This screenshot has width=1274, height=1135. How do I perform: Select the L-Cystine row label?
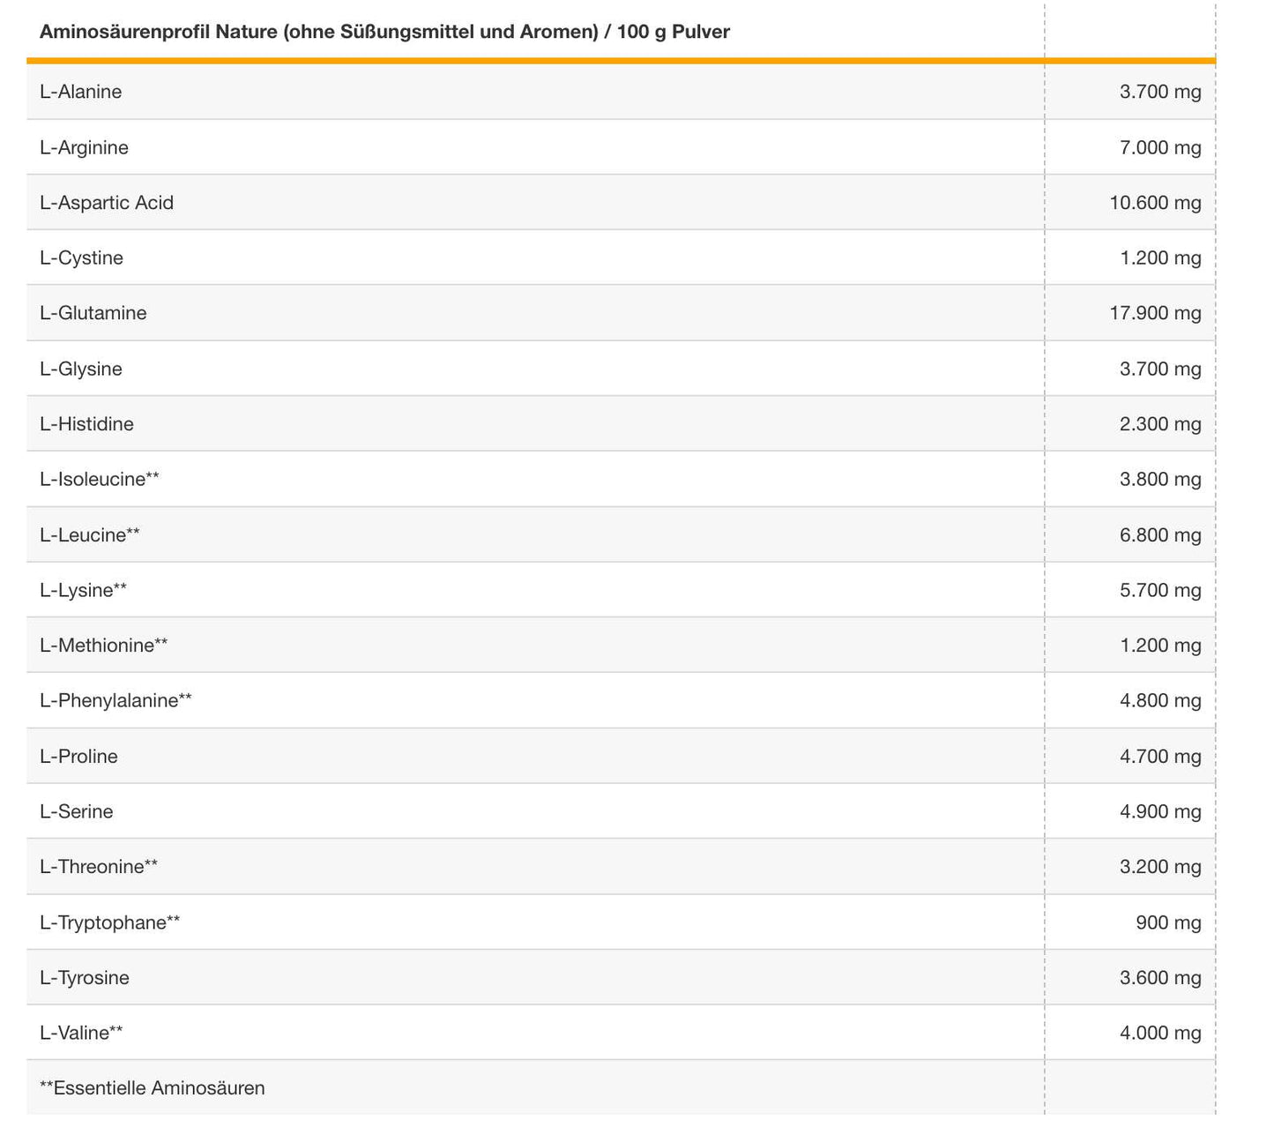82,258
